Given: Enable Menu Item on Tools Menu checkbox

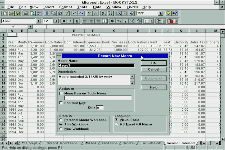Looking at the screenshot, I should coord(61,93).
